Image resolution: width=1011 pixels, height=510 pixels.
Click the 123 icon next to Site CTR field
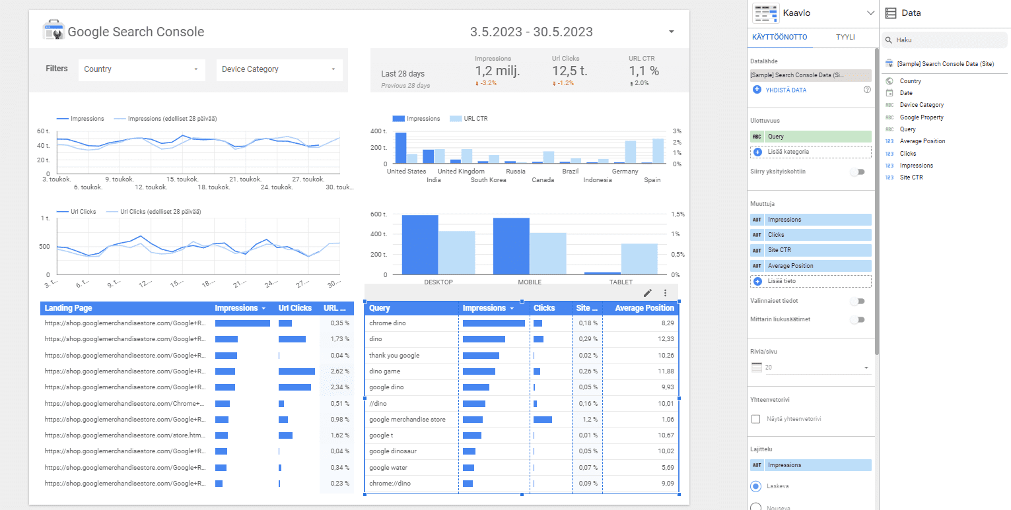(889, 177)
